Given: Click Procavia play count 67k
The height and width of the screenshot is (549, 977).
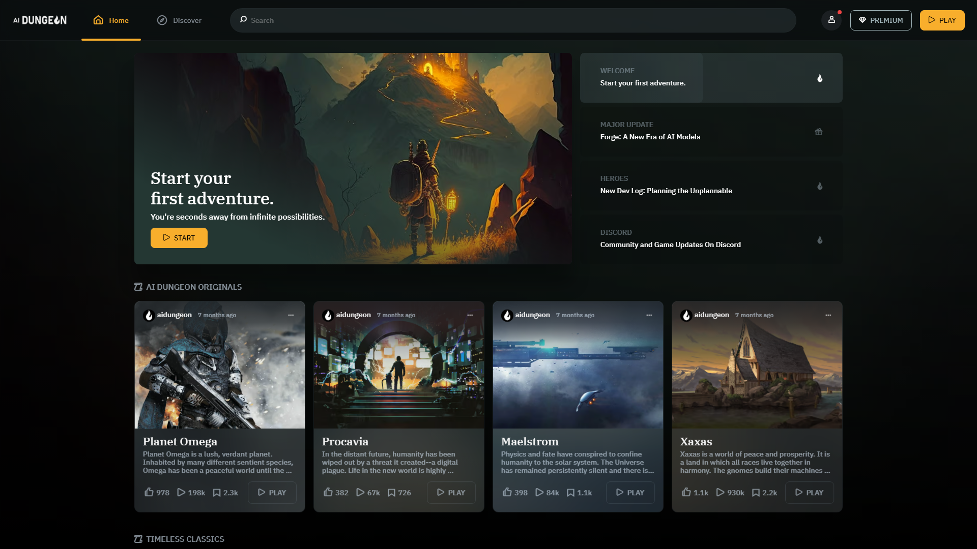Looking at the screenshot, I should (x=368, y=492).
